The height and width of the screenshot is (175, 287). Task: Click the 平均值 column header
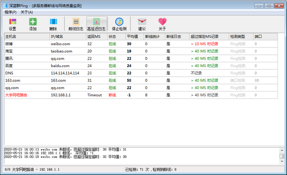(x=135, y=36)
